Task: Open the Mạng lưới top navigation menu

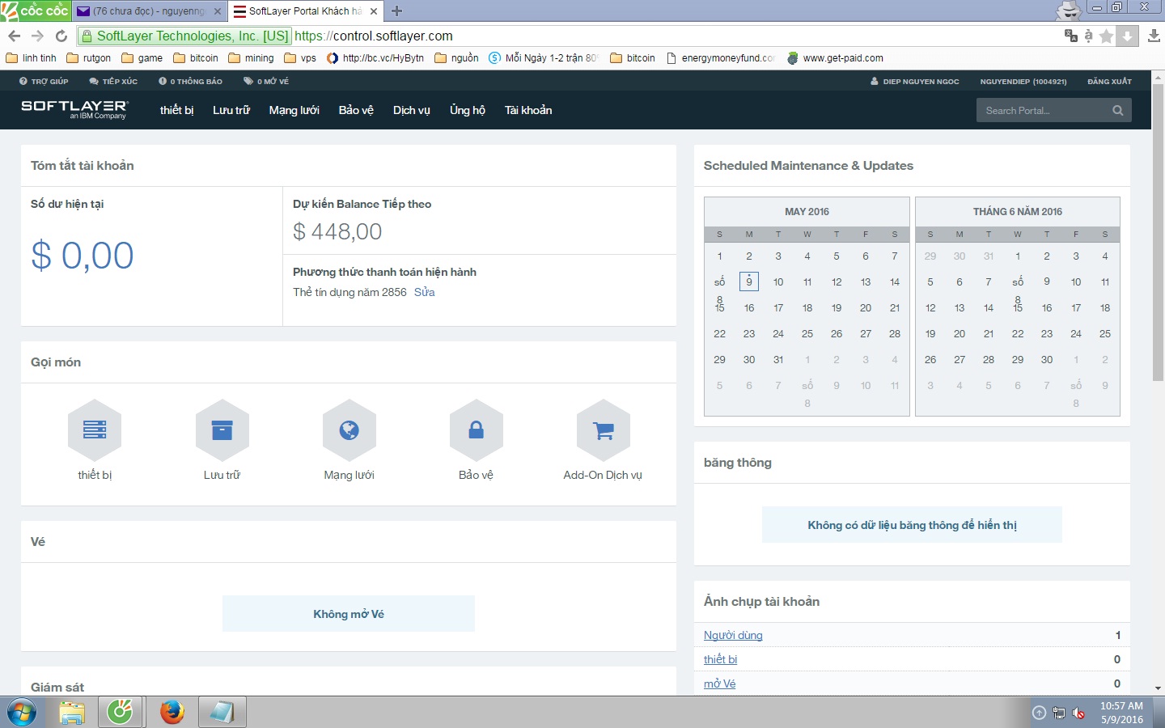Action: point(294,110)
